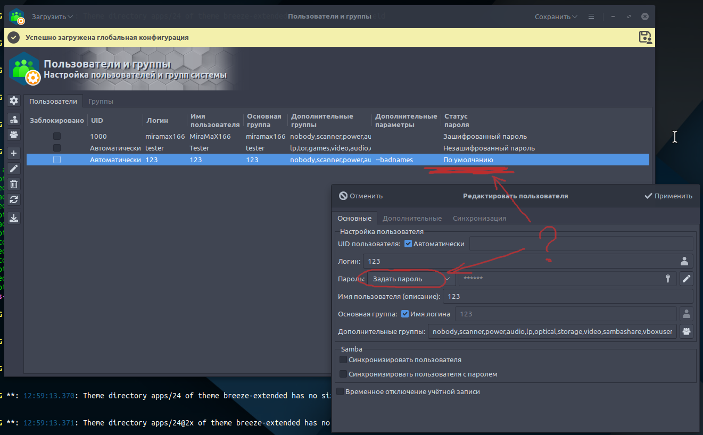This screenshot has width=703, height=435.
Task: Uncheck the Автоматически UID checkbox
Action: pos(408,244)
